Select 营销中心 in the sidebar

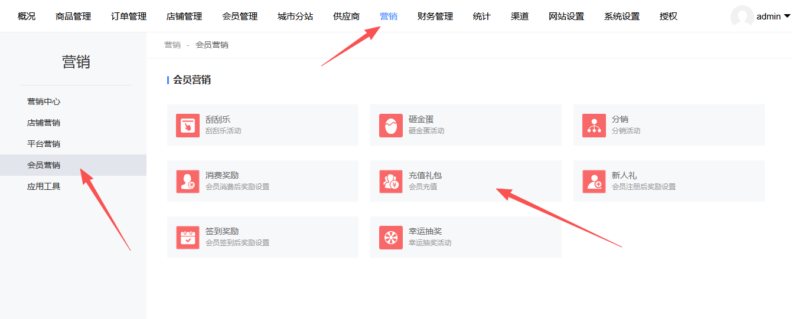coord(44,101)
